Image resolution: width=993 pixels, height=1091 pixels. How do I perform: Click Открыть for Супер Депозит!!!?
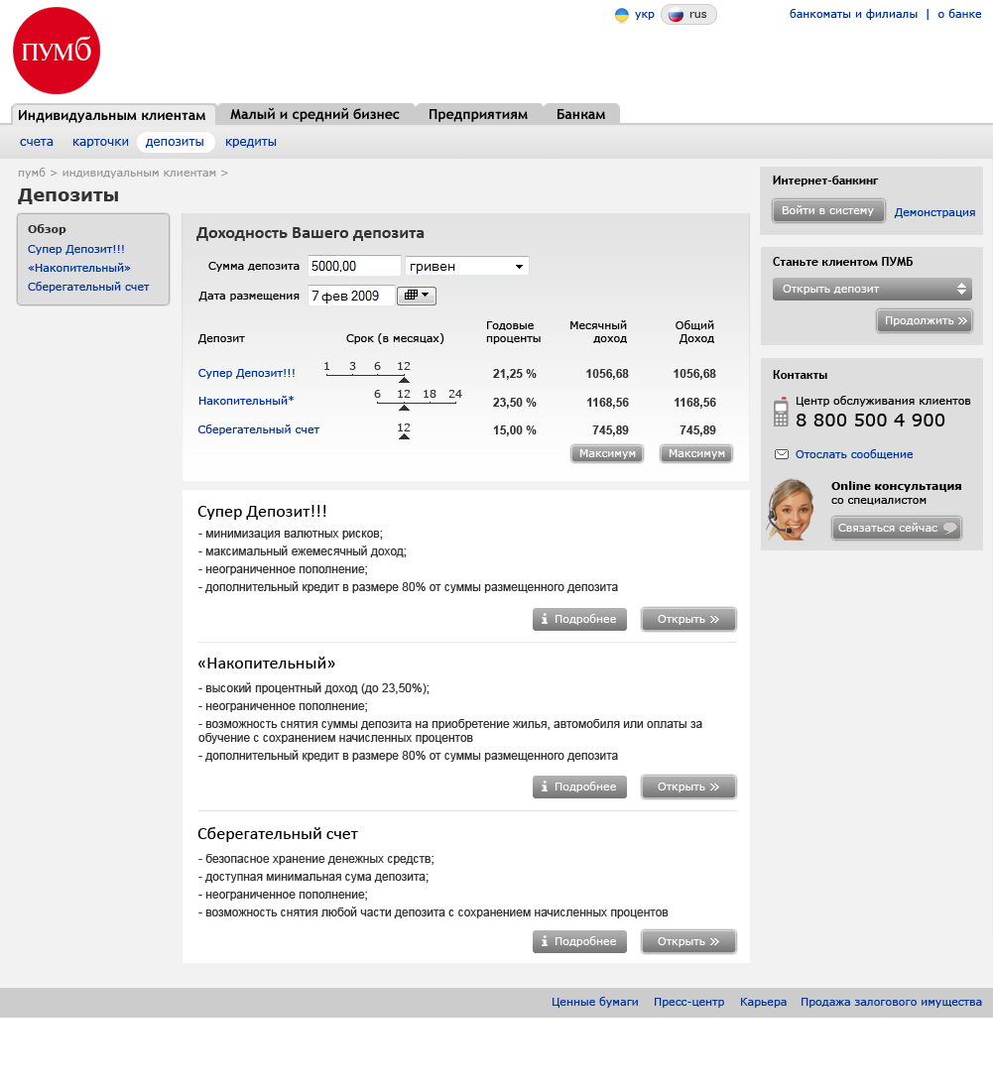pyautogui.click(x=688, y=619)
